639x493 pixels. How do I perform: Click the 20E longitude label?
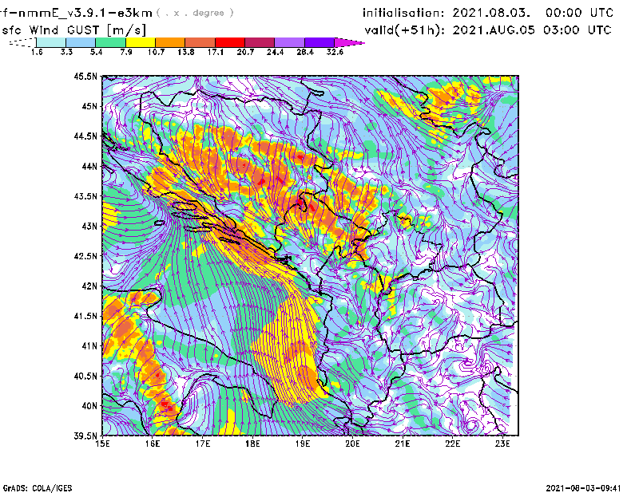click(352, 444)
